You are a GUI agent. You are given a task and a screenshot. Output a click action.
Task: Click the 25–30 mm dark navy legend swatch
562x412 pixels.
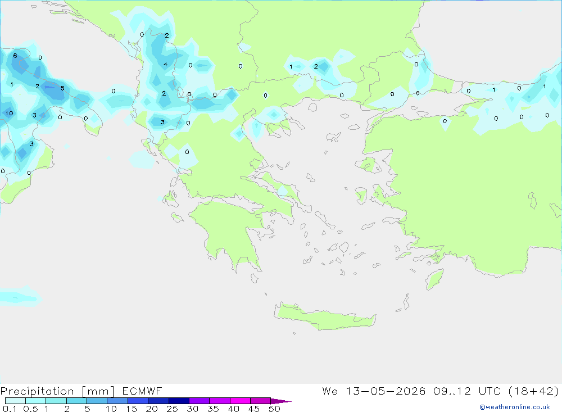tap(179, 401)
